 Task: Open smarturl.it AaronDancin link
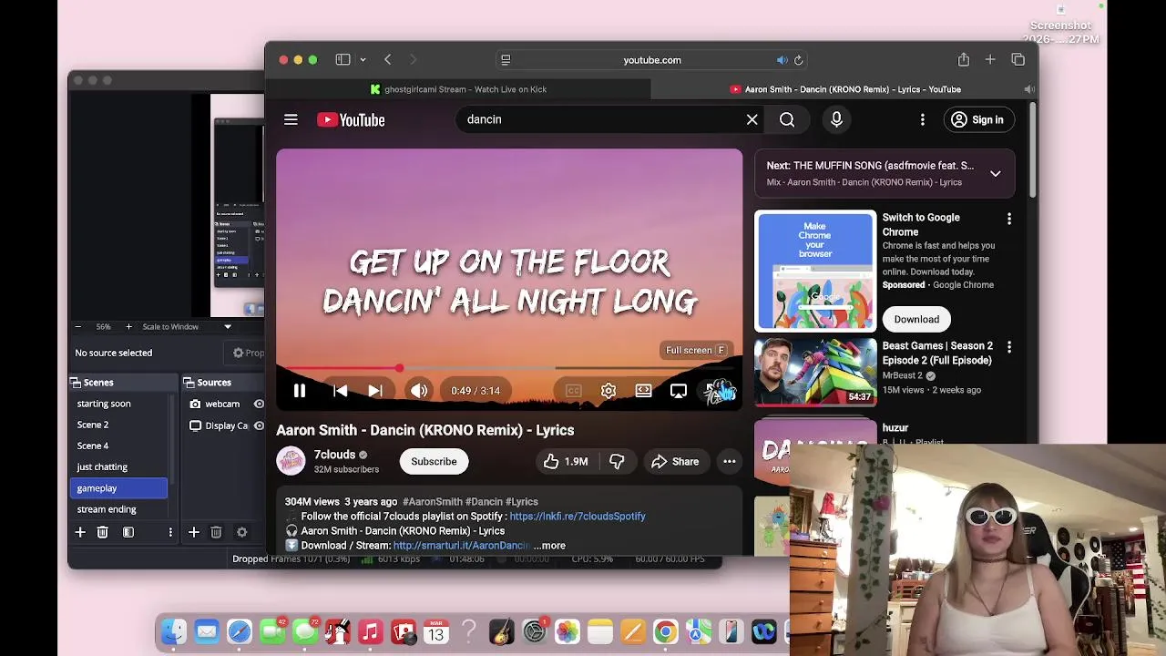(x=461, y=545)
